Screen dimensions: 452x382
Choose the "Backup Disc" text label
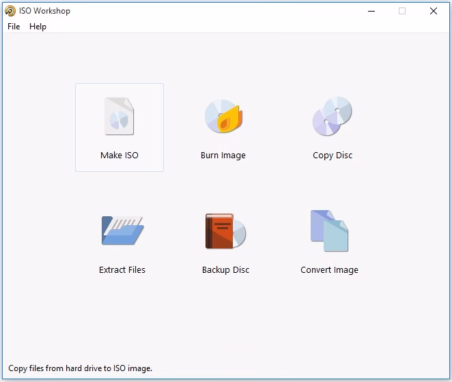click(225, 270)
